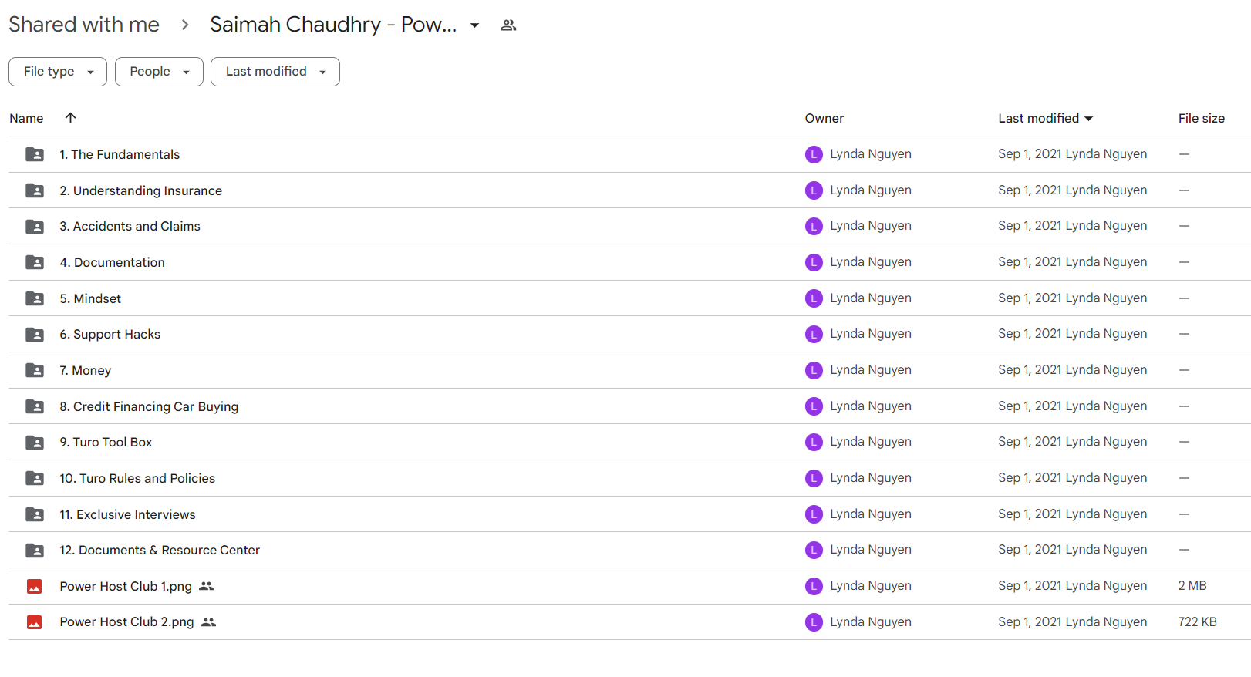1251x677 pixels.
Task: Click folder icon for 8. Credit Financing Car Buying
Action: pos(35,406)
